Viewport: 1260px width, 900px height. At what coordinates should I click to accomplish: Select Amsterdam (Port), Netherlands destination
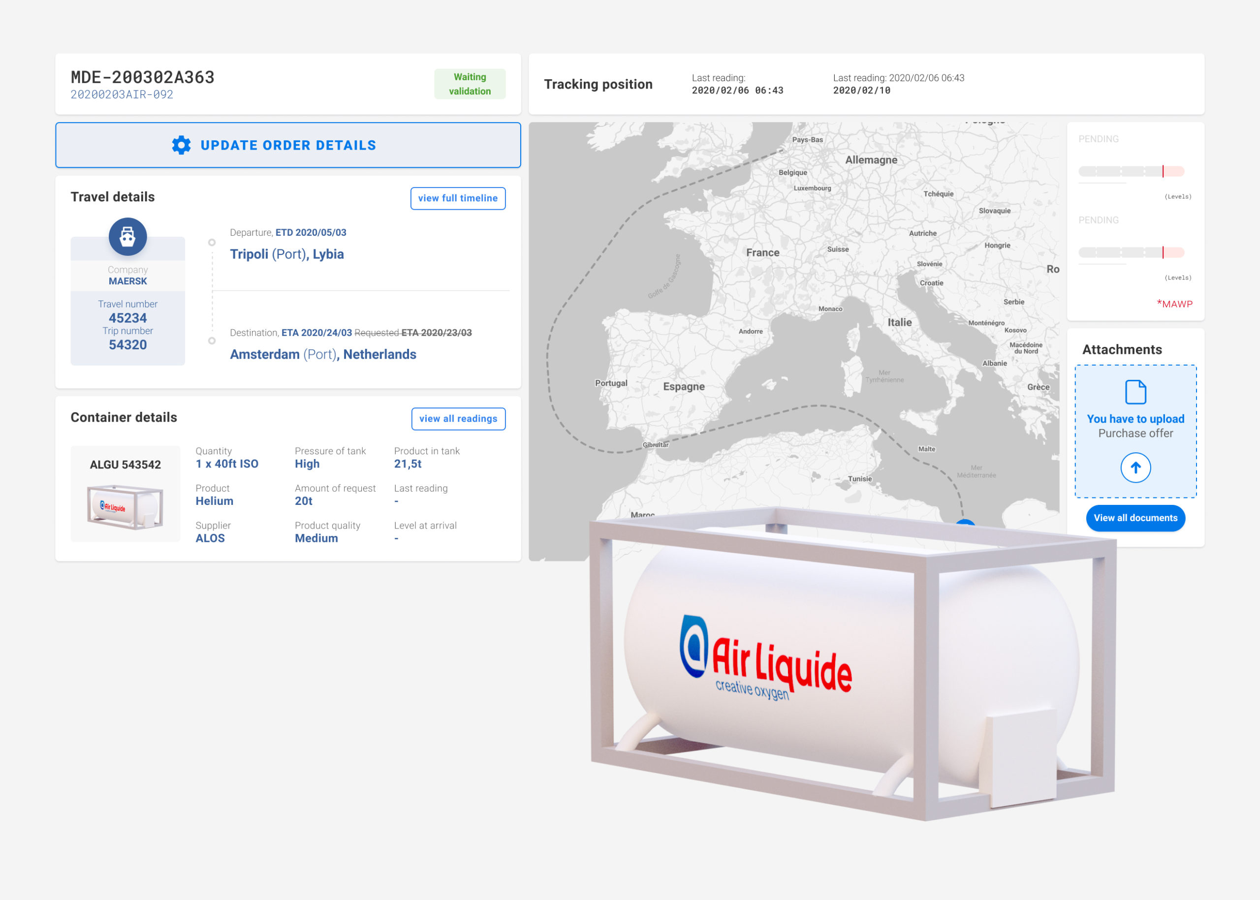(323, 355)
